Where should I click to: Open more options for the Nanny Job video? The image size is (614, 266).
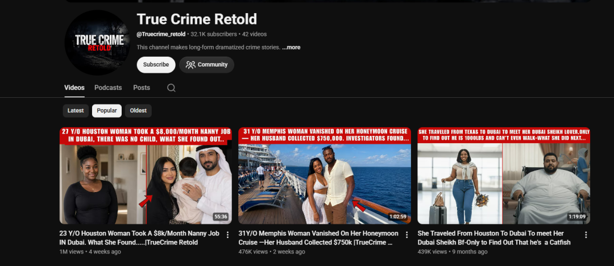(227, 235)
